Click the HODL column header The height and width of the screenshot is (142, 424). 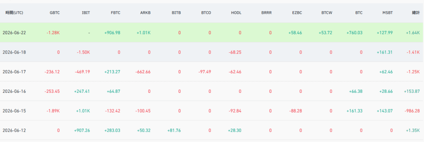click(236, 13)
